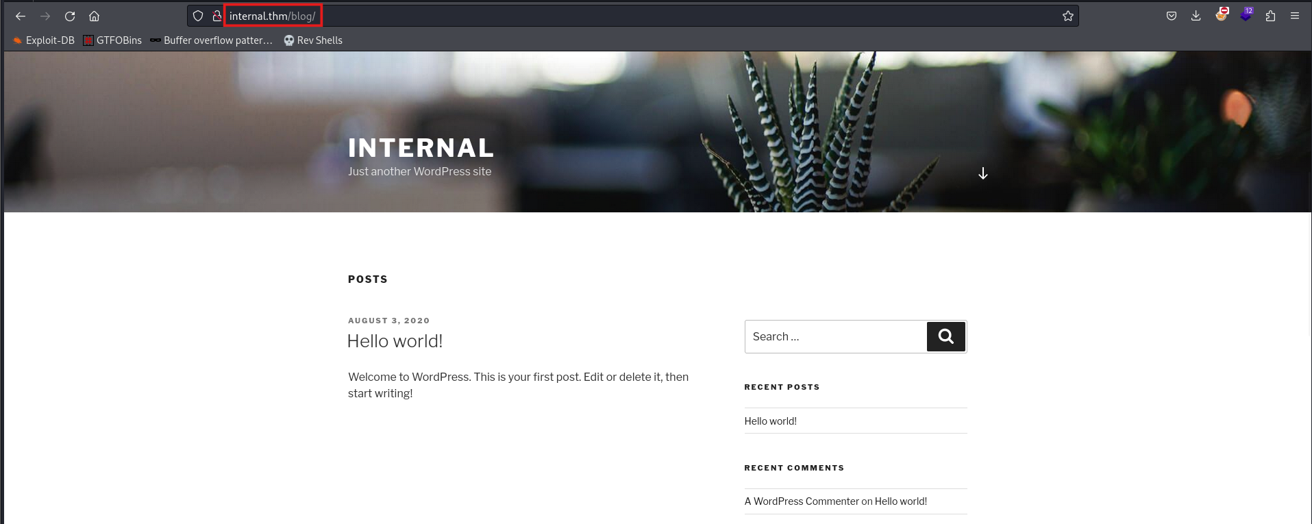Open the Buffer overflow pattern bookmark
Viewport: 1312px width, 524px height.
(211, 40)
